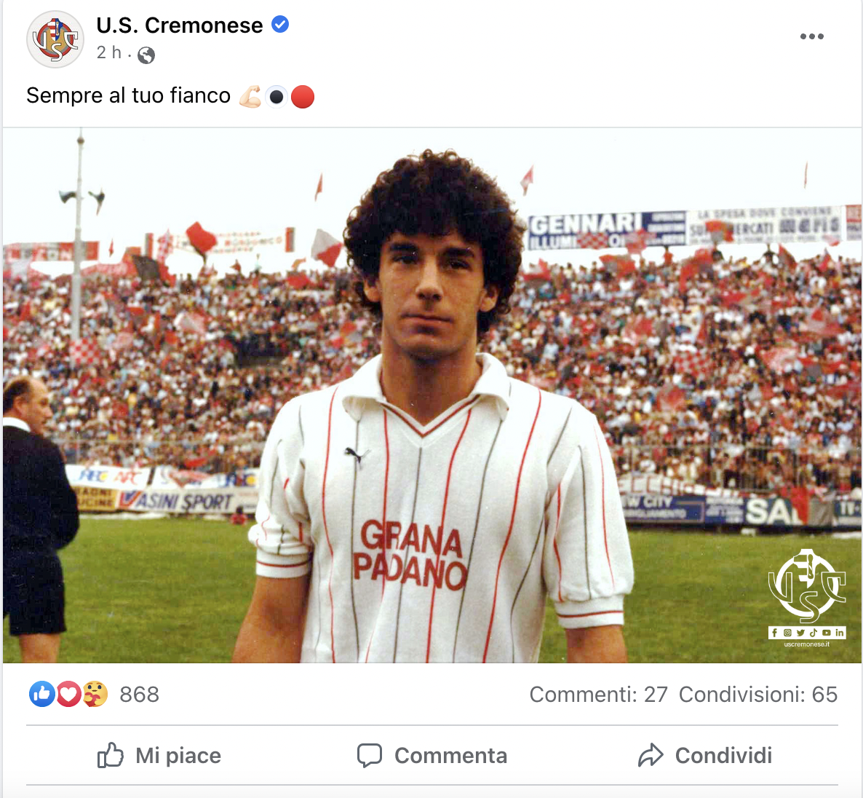863x798 pixels.
Task: Click the Condividi share button
Action: pyautogui.click(x=705, y=755)
